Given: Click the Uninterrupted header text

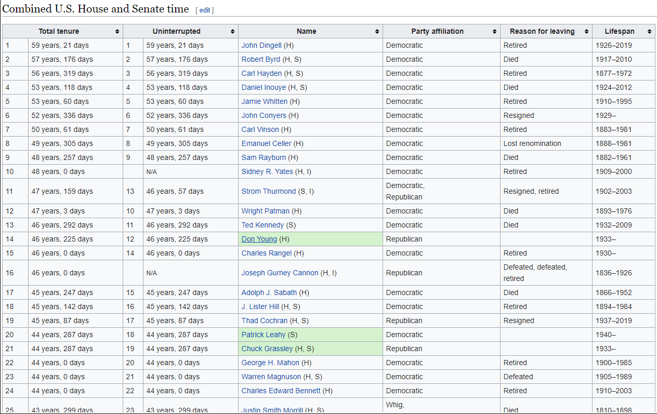Looking at the screenshot, I should click(177, 31).
